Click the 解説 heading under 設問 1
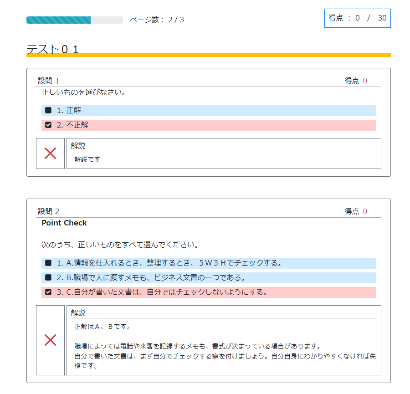 [x=78, y=146]
